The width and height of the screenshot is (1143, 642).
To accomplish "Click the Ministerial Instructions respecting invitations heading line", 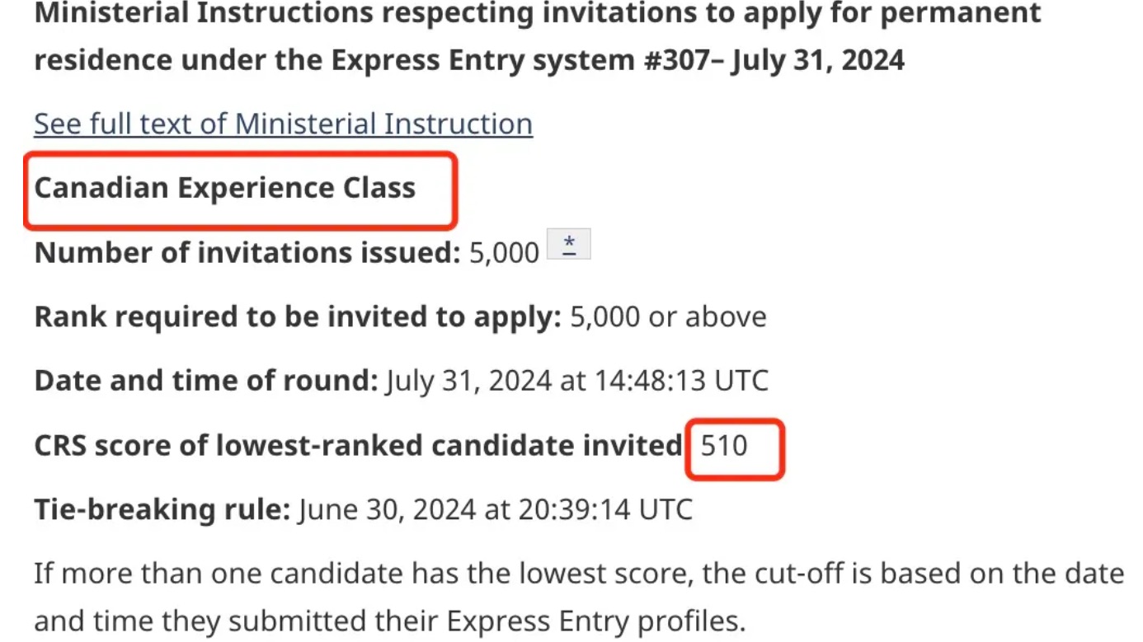I will 538,13.
